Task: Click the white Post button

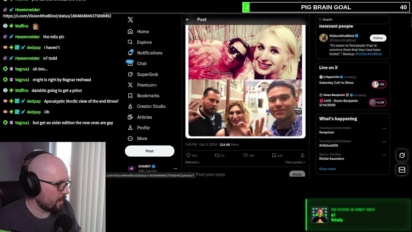Action: [150, 151]
